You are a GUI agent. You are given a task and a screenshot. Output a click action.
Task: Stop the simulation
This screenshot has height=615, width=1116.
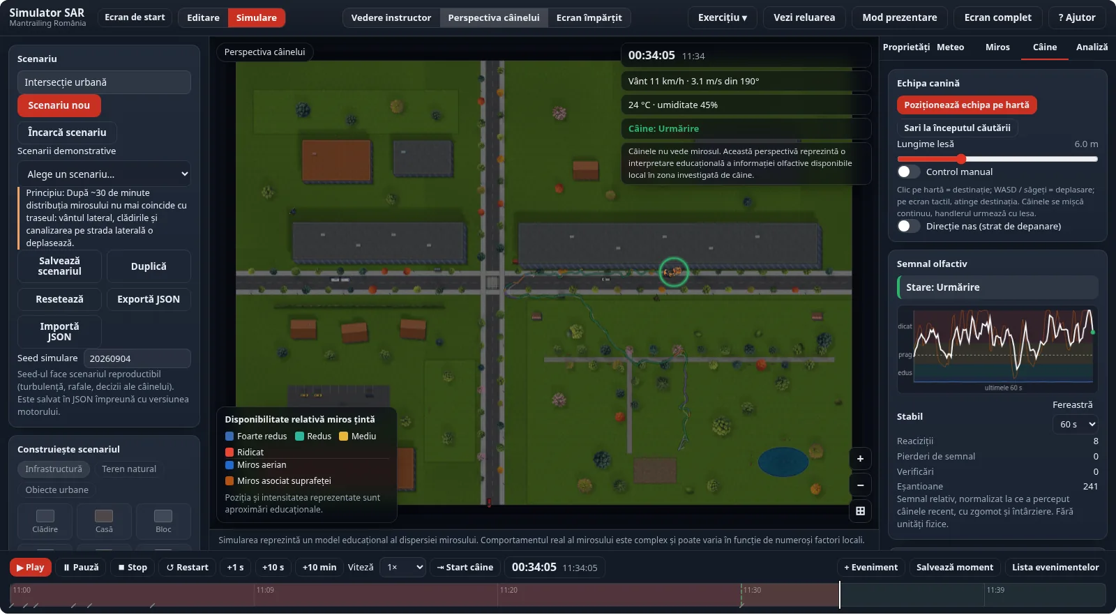click(133, 568)
